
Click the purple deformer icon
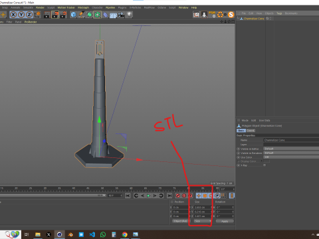[106, 15]
